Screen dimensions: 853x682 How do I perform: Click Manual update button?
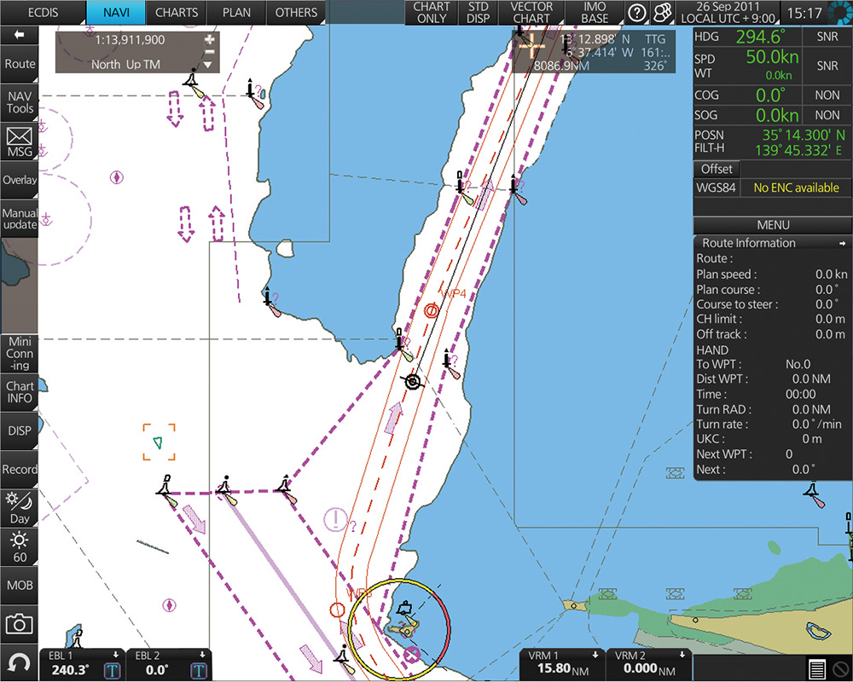[x=19, y=218]
